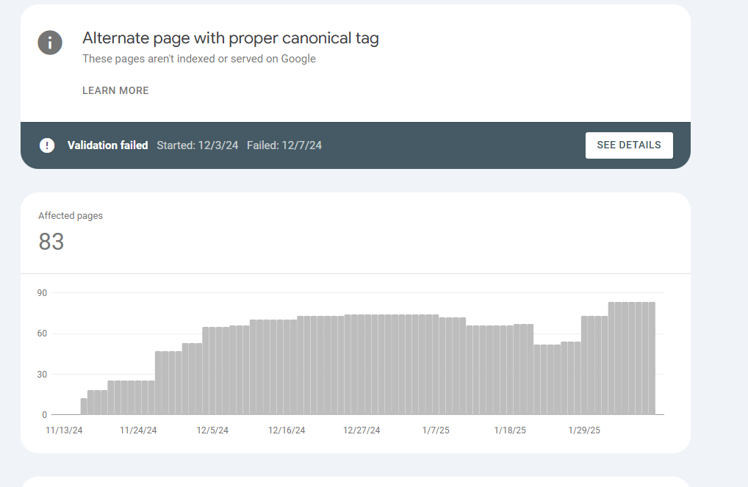Click the validation failed exclamation icon
This screenshot has height=487, width=748.
[x=47, y=145]
